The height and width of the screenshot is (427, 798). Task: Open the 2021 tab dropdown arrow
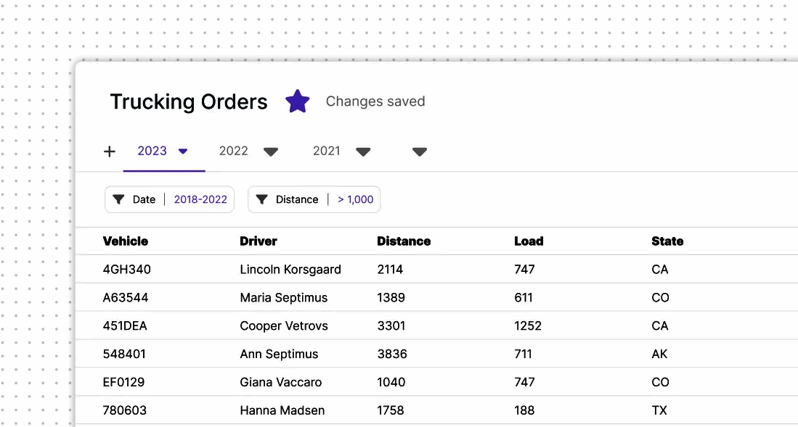tap(363, 152)
